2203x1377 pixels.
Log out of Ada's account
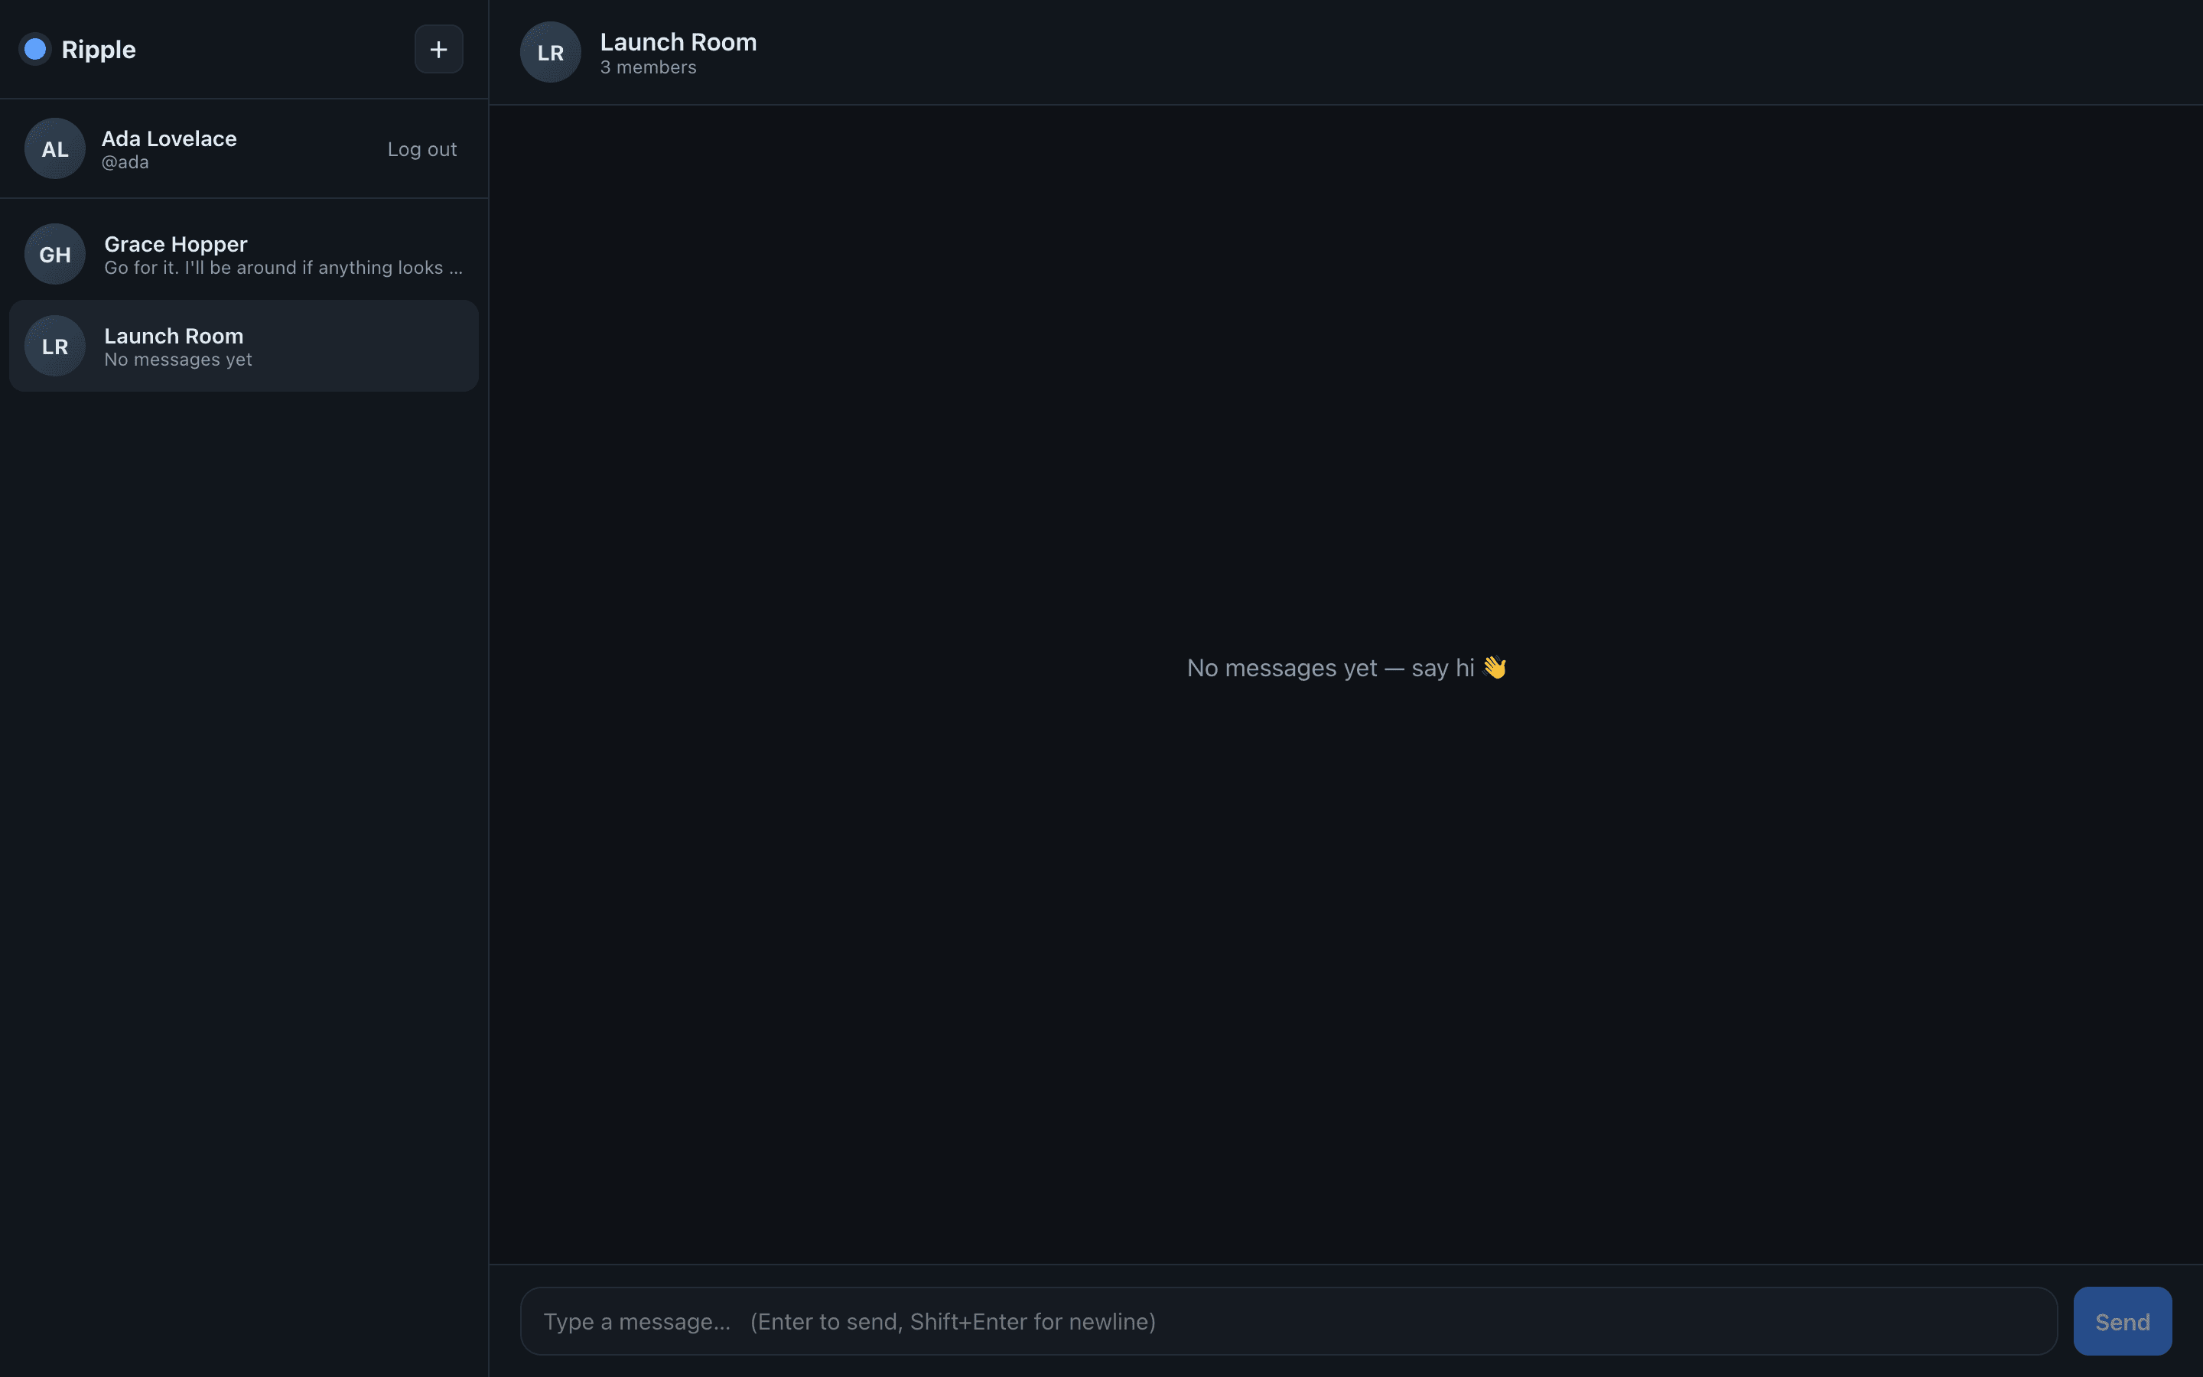click(422, 149)
